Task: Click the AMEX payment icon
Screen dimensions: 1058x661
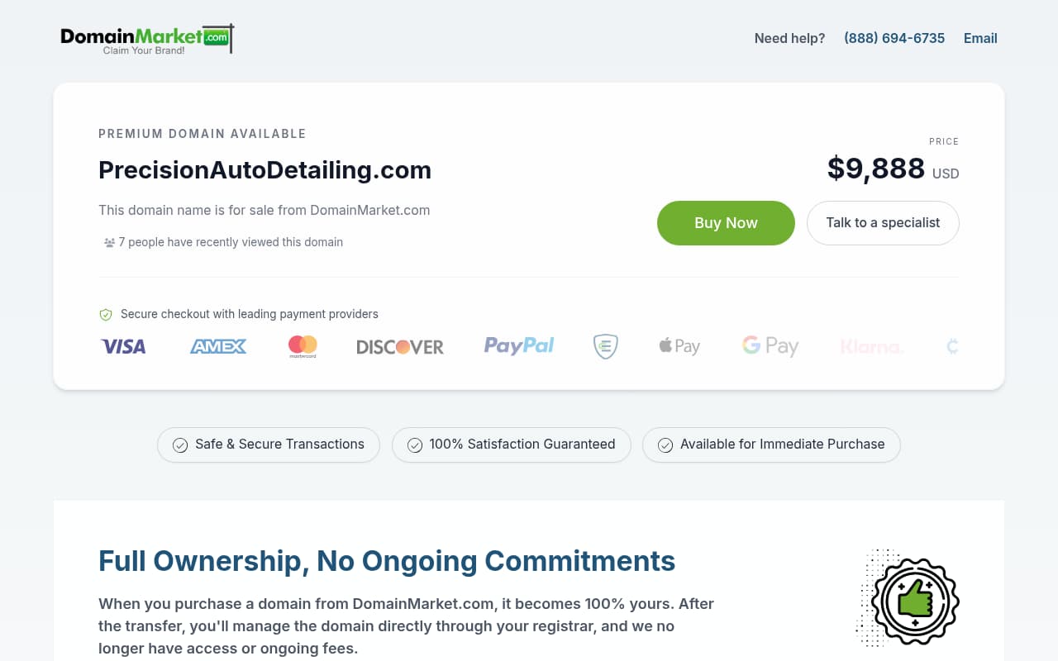Action: 217,346
